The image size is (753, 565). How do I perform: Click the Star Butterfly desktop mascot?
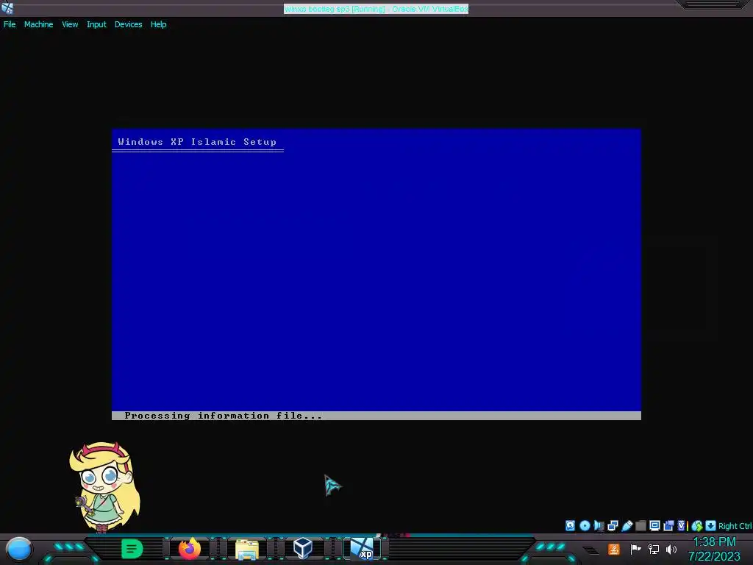tap(104, 487)
